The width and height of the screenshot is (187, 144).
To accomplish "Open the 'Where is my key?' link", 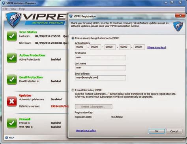I will (x=157, y=48).
